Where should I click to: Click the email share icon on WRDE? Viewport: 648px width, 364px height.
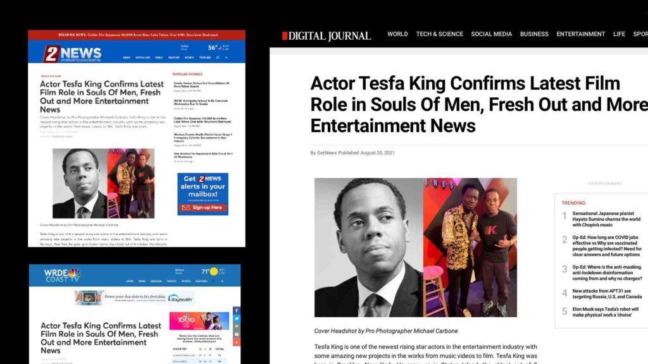(237, 334)
